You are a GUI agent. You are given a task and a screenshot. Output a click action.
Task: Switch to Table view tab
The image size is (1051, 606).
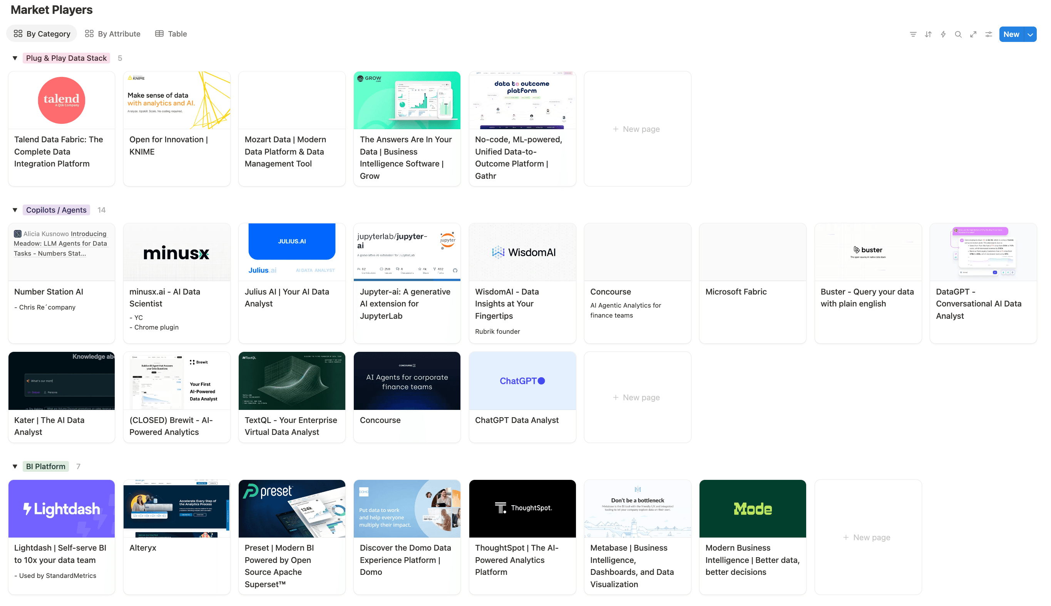tap(171, 34)
